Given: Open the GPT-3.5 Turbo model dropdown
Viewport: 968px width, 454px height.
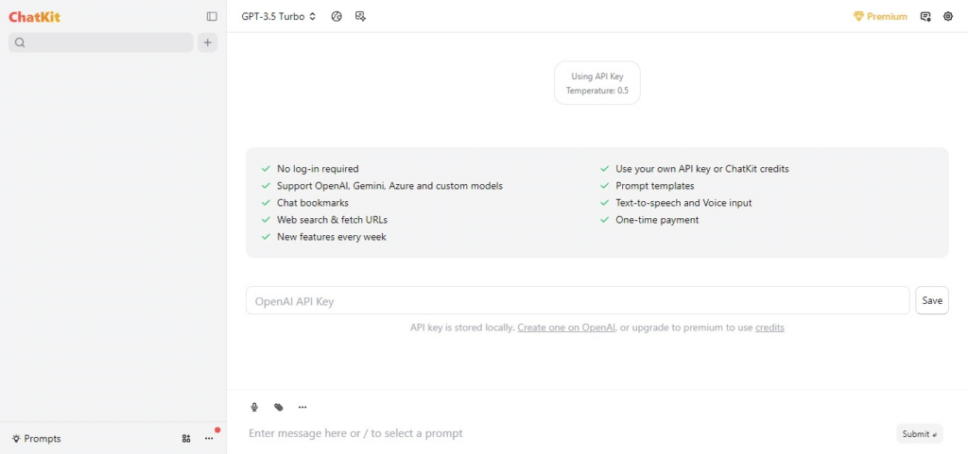Looking at the screenshot, I should coord(279,17).
